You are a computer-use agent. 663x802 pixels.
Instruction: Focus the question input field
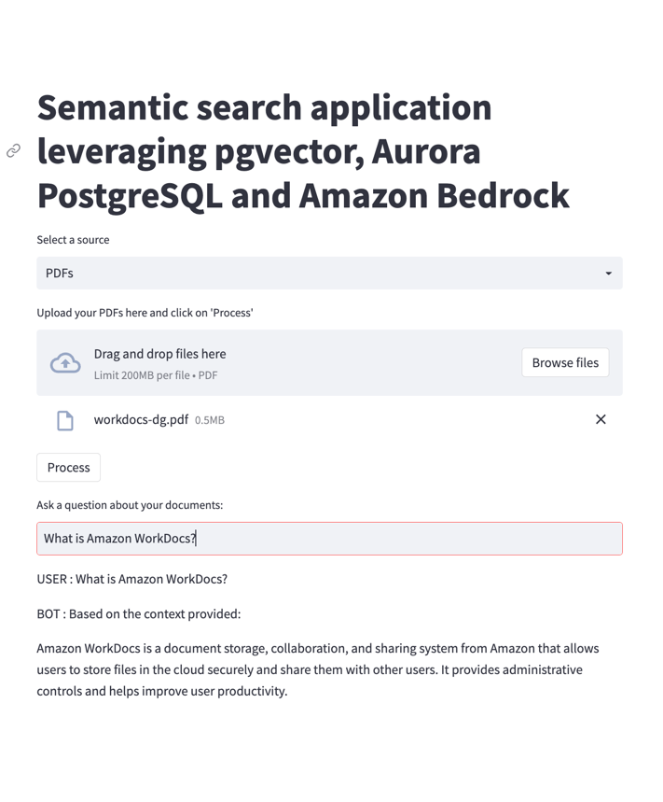pyautogui.click(x=329, y=539)
